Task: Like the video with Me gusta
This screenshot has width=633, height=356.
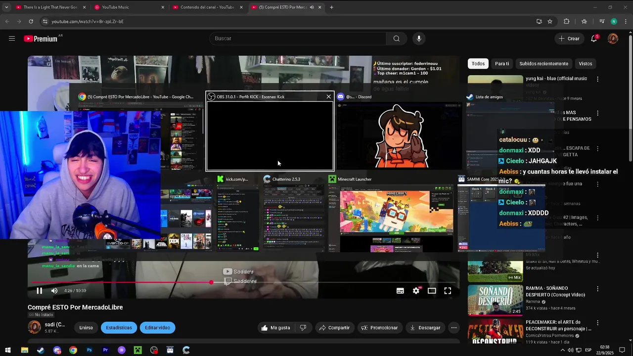Action: point(276,327)
